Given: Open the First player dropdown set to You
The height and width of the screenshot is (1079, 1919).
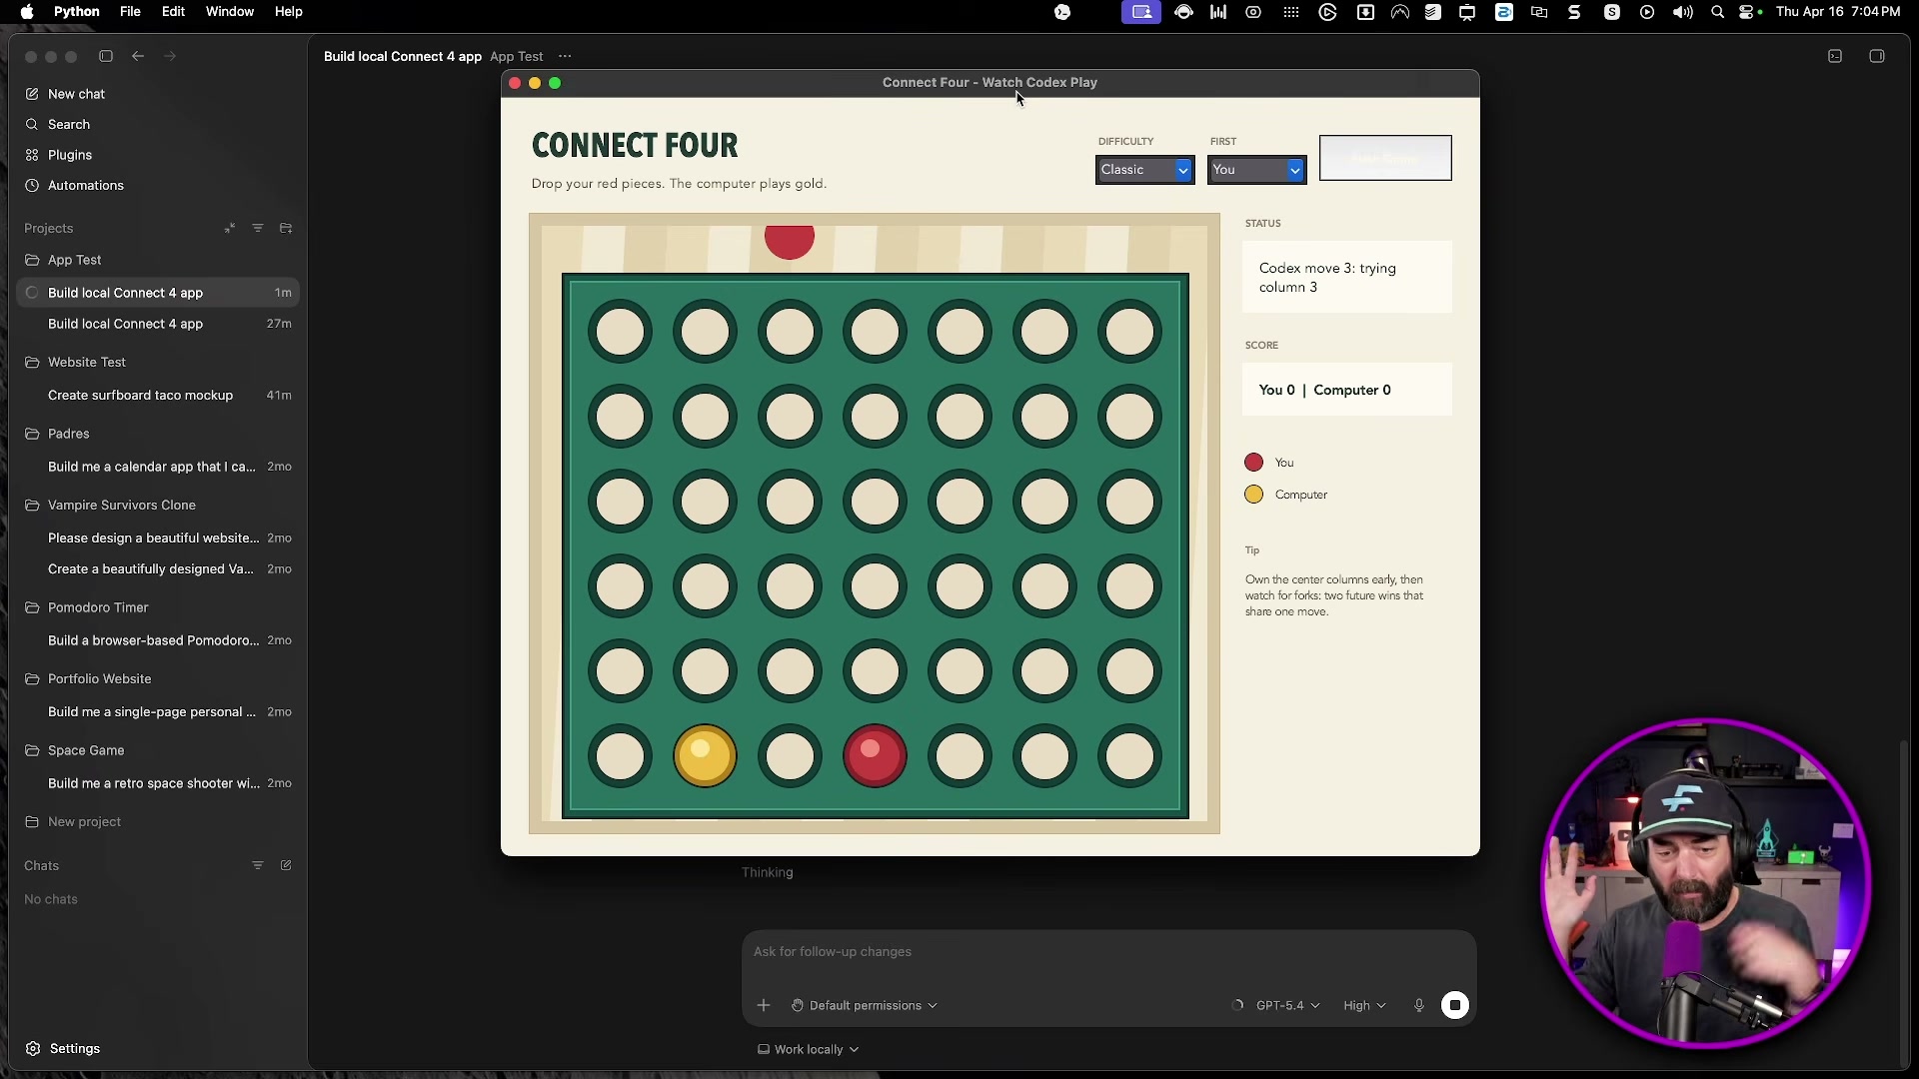Looking at the screenshot, I should 1256,169.
